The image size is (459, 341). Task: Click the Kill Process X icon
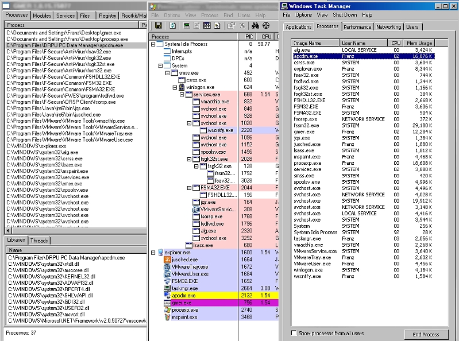click(242, 26)
